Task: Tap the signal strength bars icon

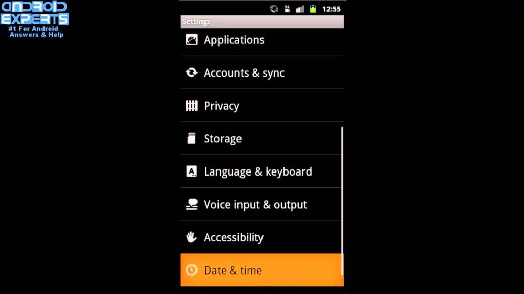Action: pyautogui.click(x=300, y=9)
